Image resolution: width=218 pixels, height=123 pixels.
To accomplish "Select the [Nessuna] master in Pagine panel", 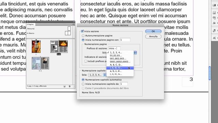I will point(31,29).
